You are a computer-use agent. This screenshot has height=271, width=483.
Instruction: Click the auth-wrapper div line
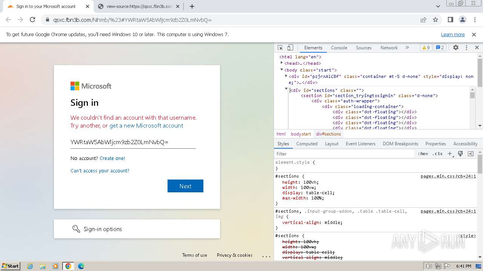[346, 101]
